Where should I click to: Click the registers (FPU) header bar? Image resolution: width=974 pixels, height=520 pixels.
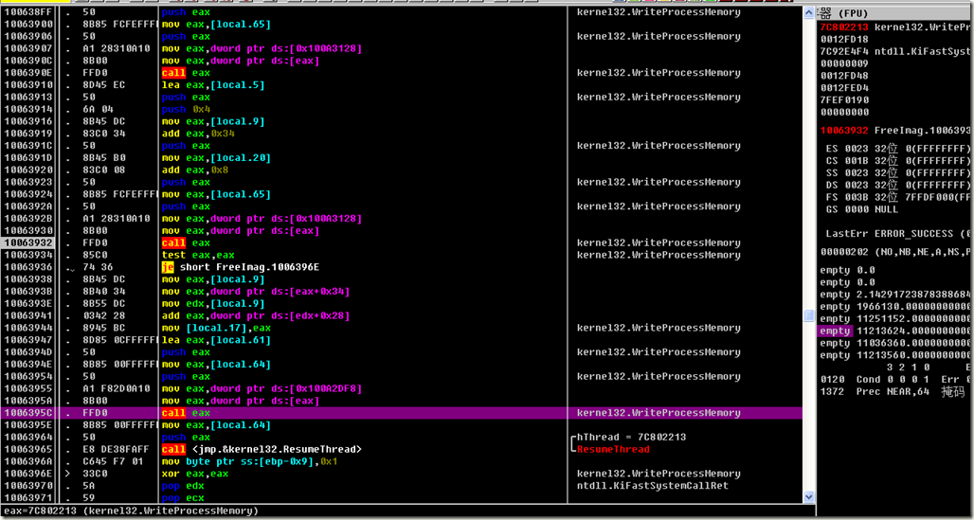895,13
